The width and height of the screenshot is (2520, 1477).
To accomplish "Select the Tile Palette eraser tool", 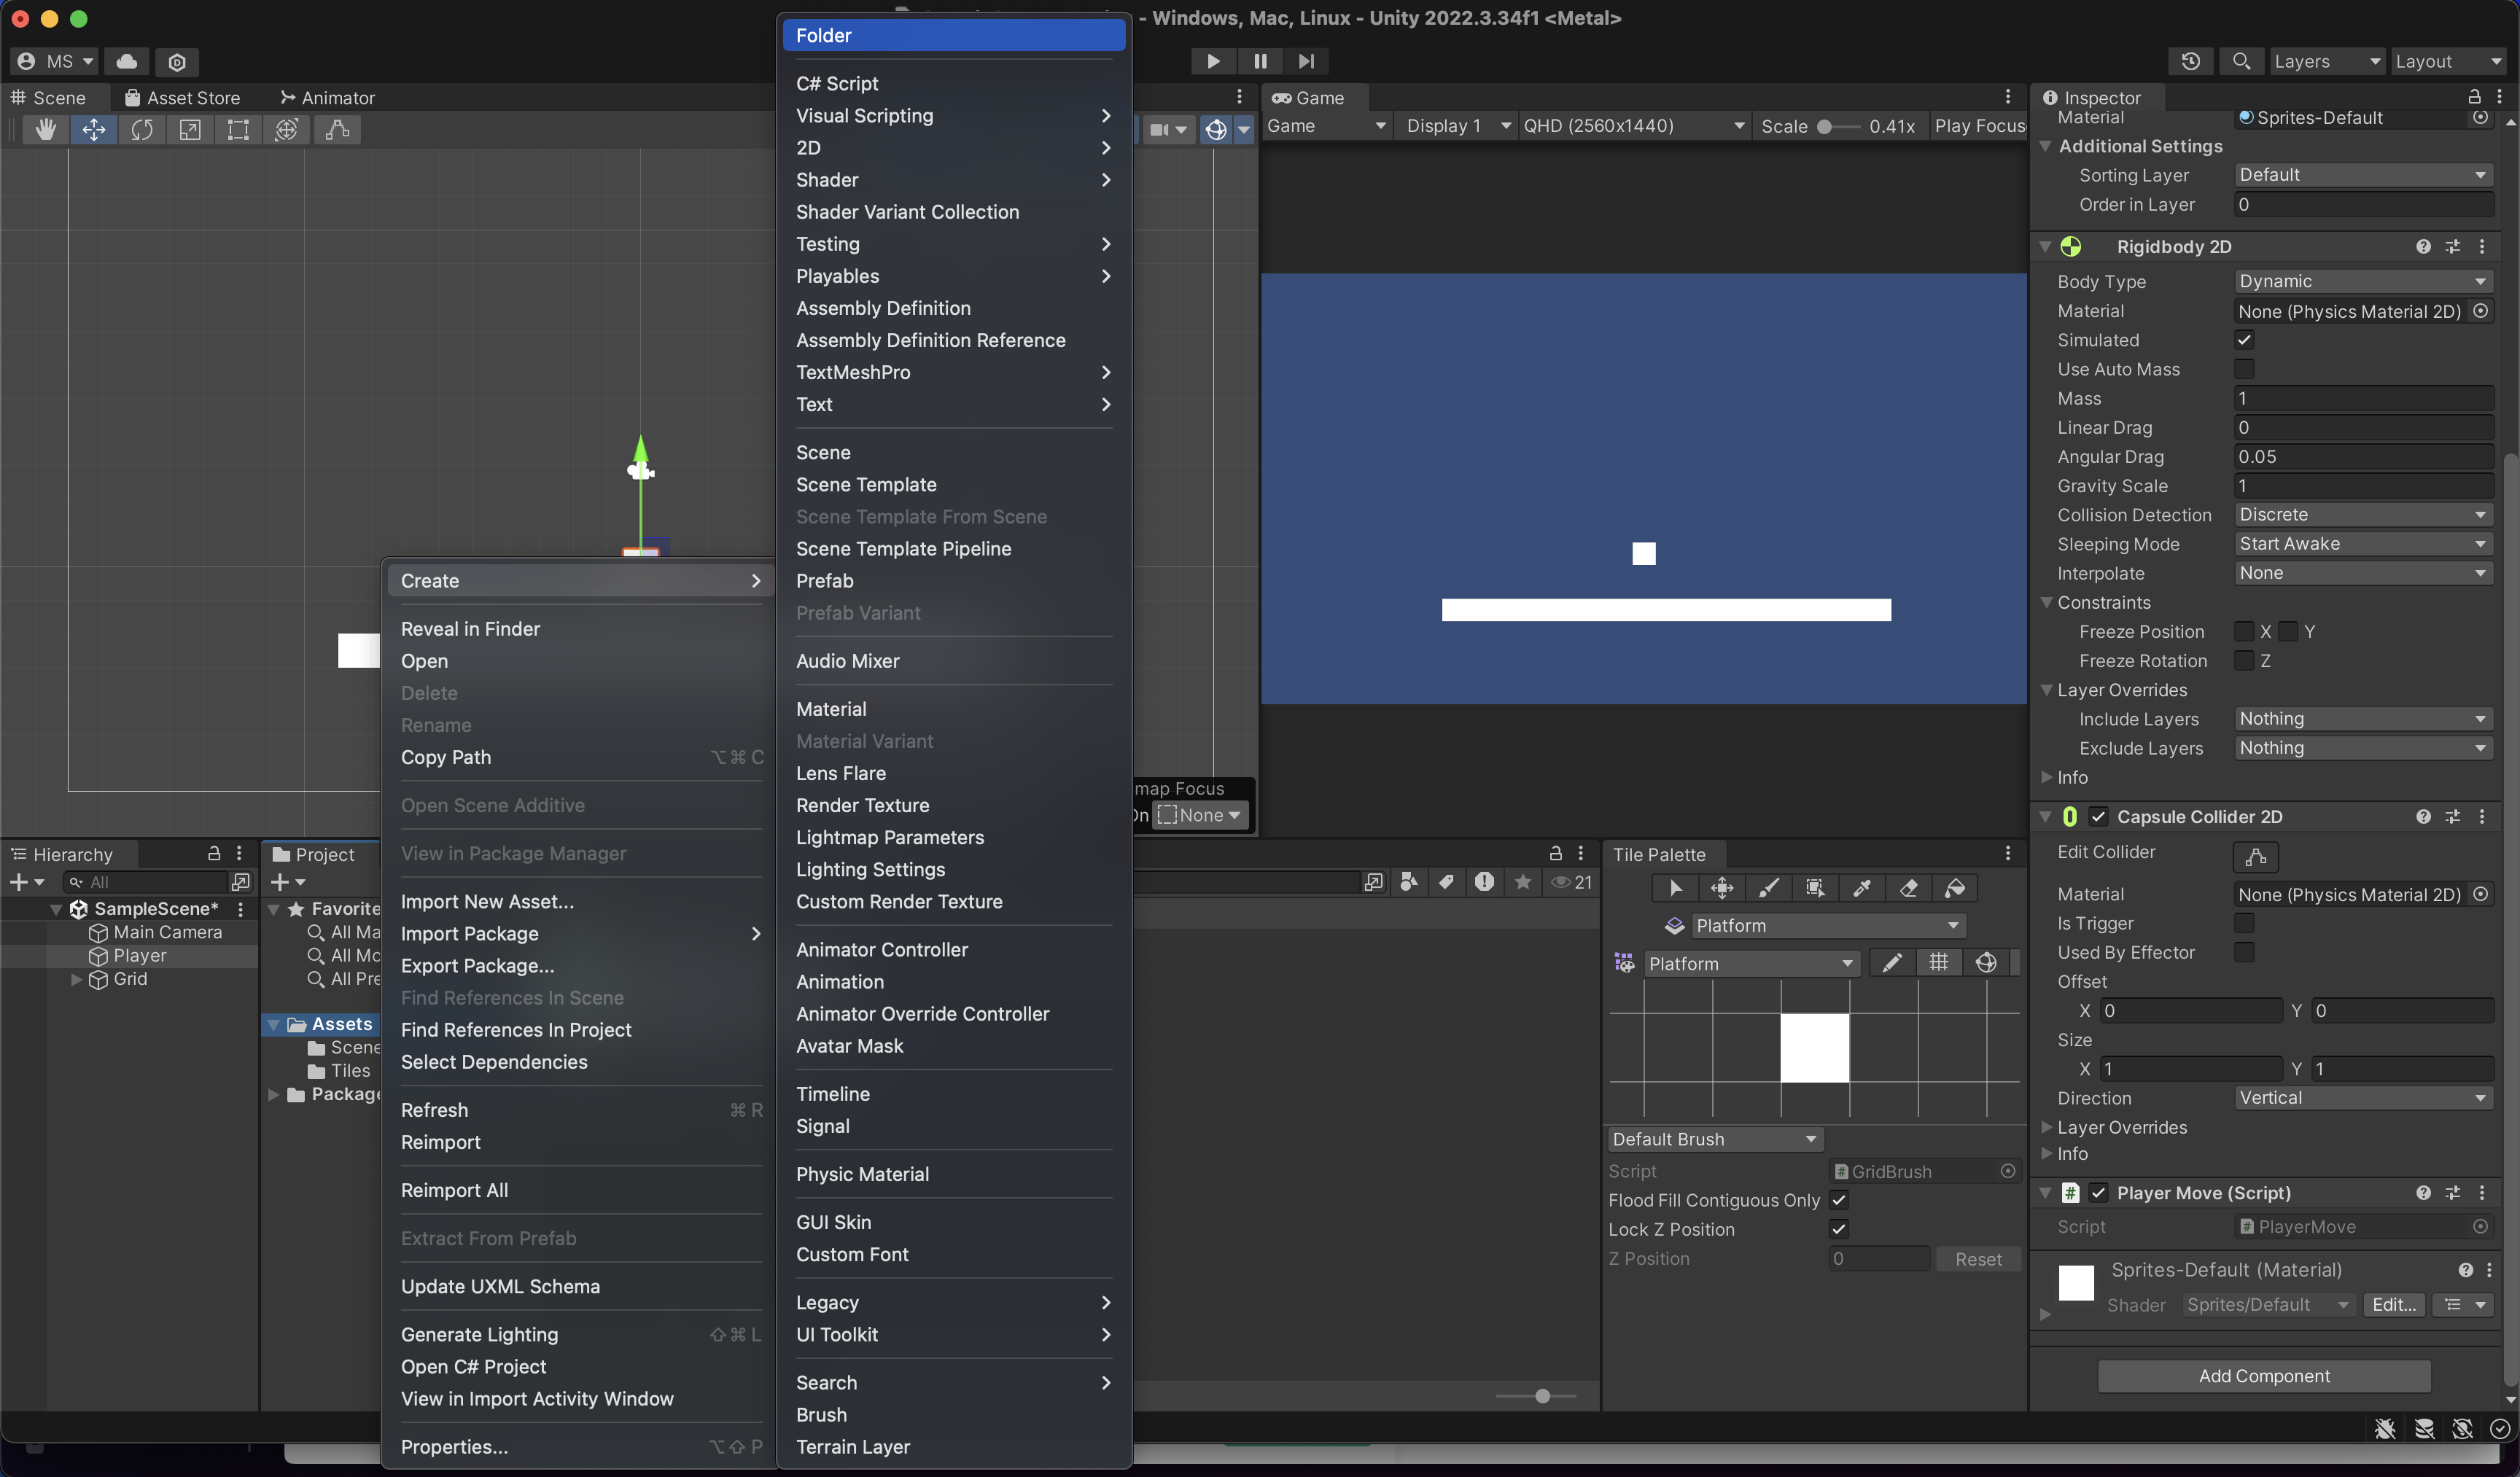I will pos(1908,888).
